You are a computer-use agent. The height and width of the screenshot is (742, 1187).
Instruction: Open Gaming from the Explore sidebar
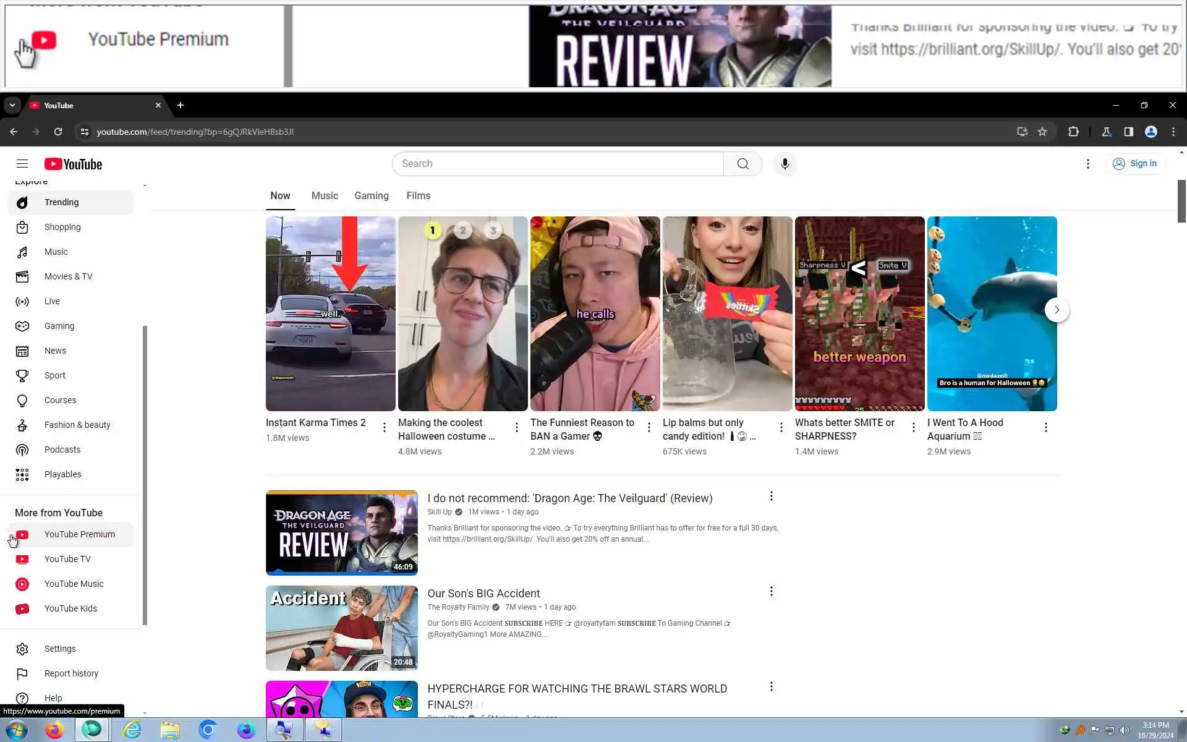point(59,326)
